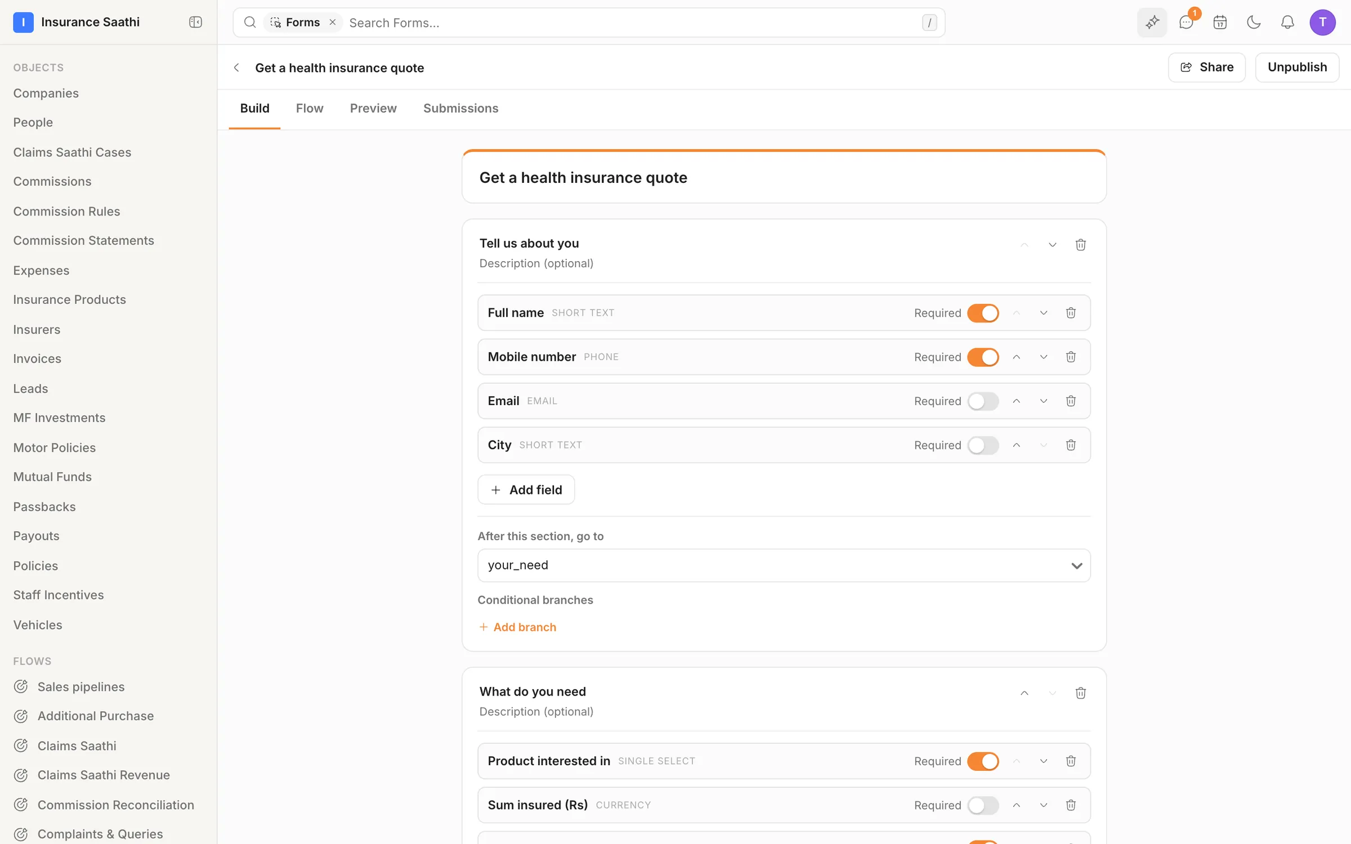Open Insurance Products in sidebar
Screen dimensions: 1351x844
click(x=69, y=299)
